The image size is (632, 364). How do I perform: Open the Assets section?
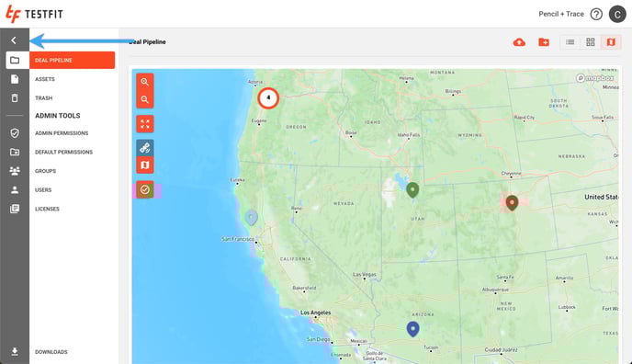(x=45, y=79)
